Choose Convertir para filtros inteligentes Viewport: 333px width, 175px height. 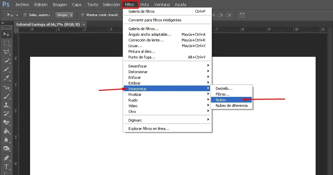168,20
